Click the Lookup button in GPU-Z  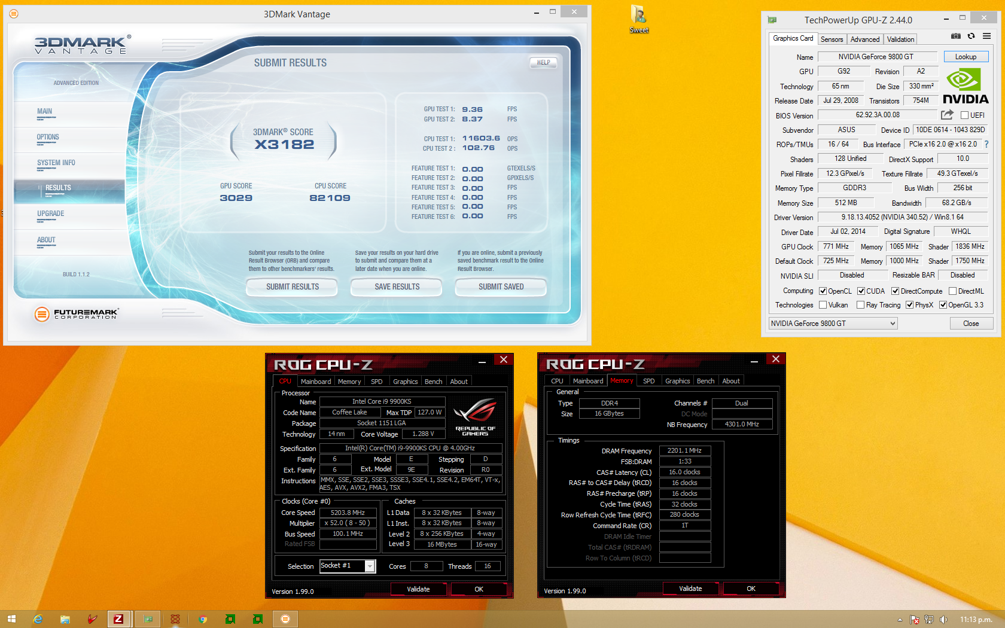tap(966, 57)
